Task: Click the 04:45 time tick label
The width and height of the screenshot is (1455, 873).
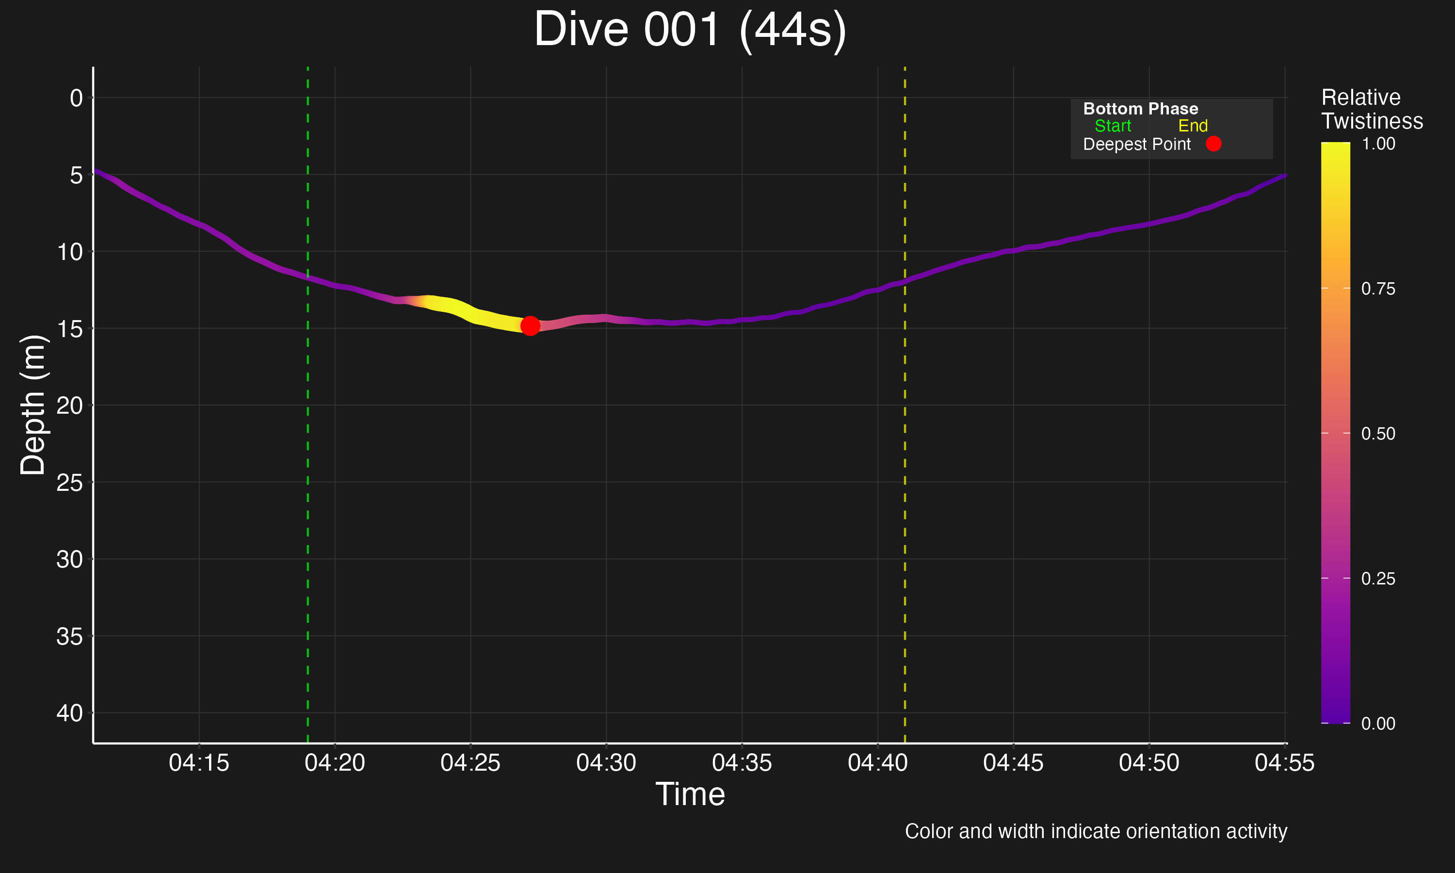Action: pos(1013,763)
